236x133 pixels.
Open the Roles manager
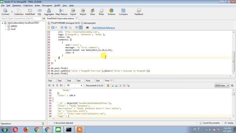click(x=101, y=12)
